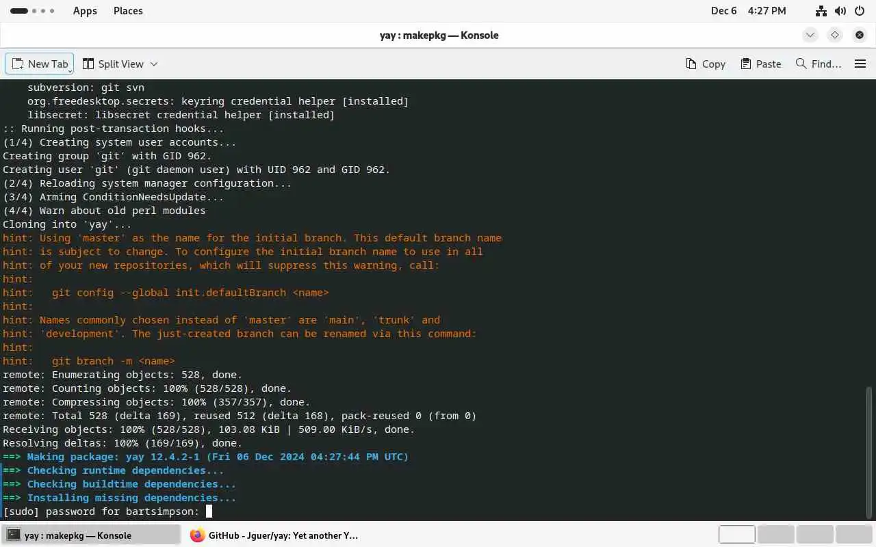Click the Firefox icon in the taskbar

point(197,535)
